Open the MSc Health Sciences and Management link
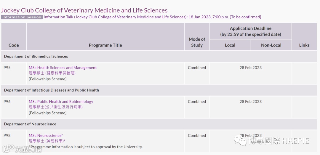Screen dimensions: 320x155 pos(63,68)
